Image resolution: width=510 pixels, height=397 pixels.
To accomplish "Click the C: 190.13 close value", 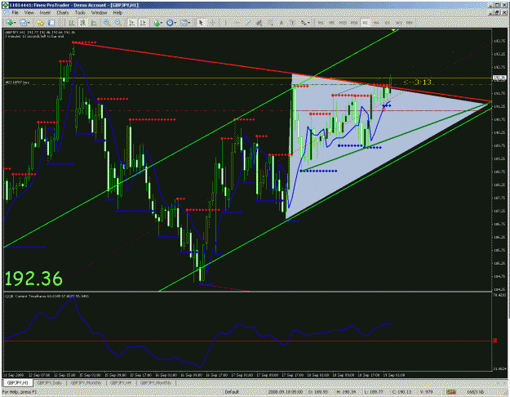I will [402, 392].
